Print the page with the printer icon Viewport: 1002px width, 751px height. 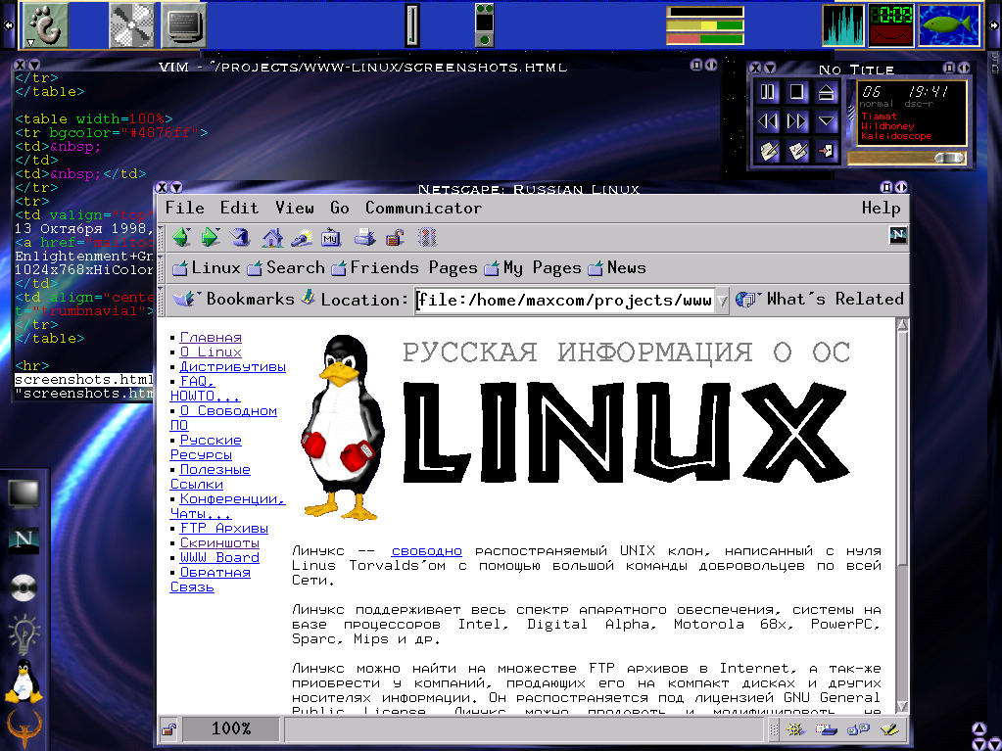364,238
